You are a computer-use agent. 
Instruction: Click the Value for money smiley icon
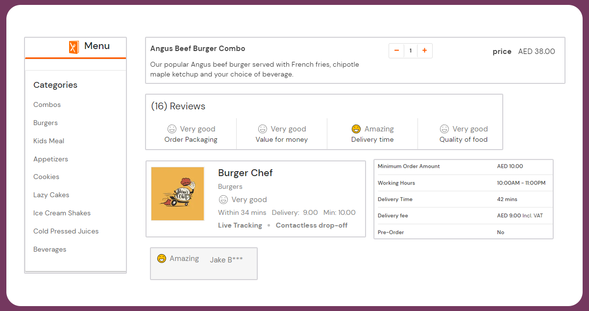click(263, 129)
